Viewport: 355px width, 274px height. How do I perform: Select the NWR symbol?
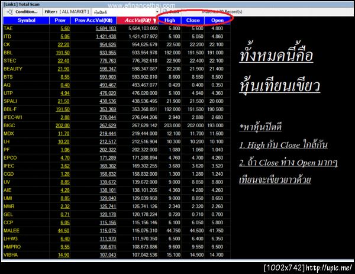pyautogui.click(x=9, y=207)
